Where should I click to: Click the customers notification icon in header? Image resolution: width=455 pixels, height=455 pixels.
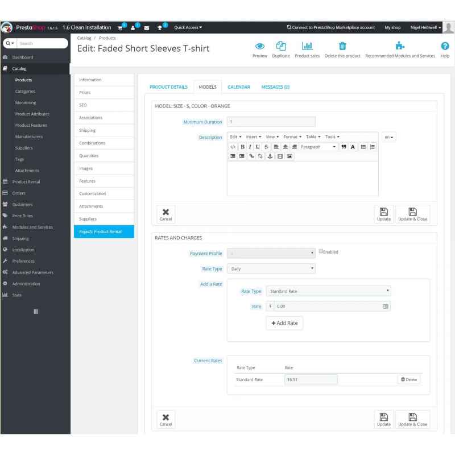click(133, 28)
